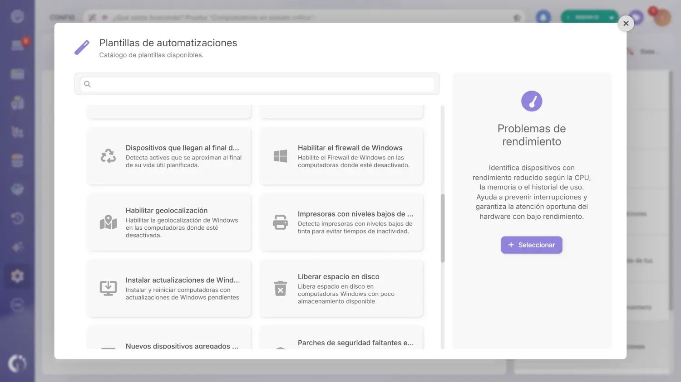Open settings gear icon in background sidebar
Image resolution: width=681 pixels, height=382 pixels.
pos(17,276)
